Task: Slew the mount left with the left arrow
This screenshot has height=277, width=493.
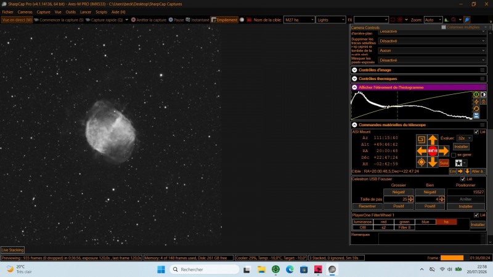Action: [x=422, y=151]
